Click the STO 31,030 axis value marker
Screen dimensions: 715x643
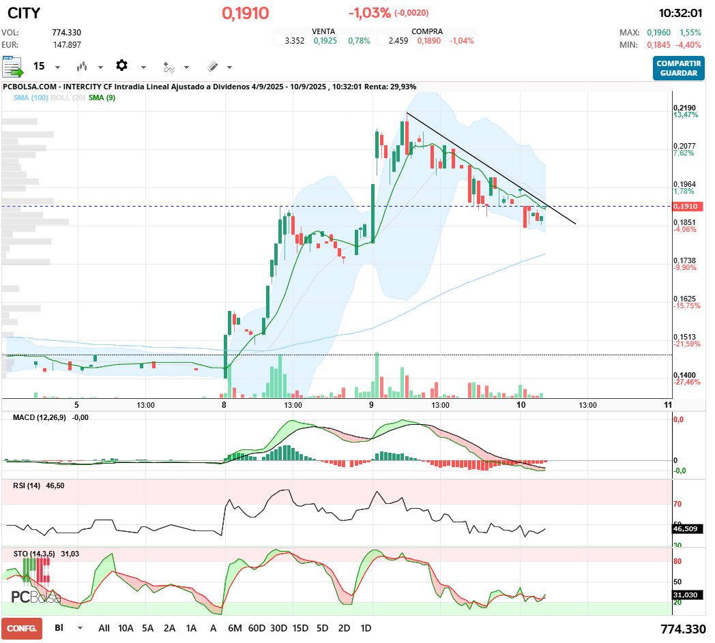point(688,595)
